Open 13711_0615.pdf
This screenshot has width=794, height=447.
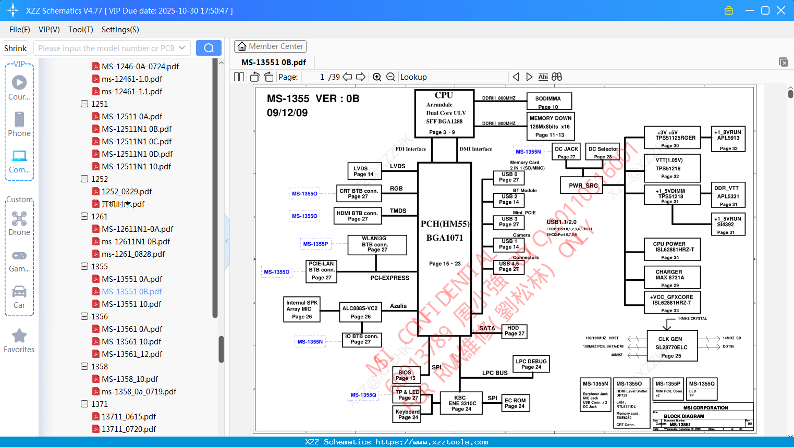point(129,416)
